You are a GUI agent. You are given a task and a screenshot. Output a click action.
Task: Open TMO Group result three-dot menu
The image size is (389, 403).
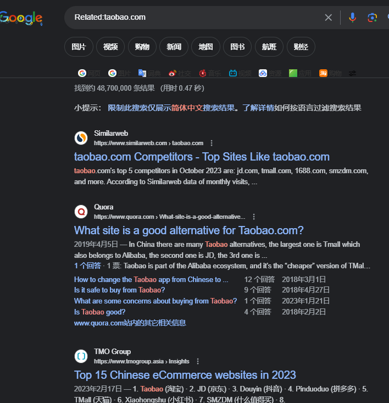(x=198, y=361)
